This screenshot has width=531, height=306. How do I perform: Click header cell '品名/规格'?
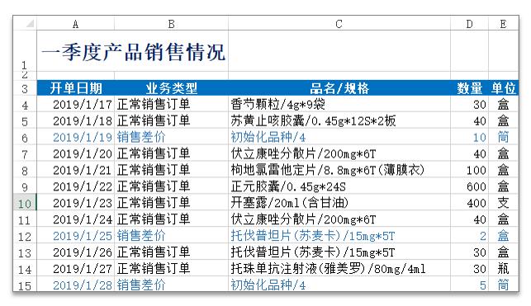click(339, 88)
